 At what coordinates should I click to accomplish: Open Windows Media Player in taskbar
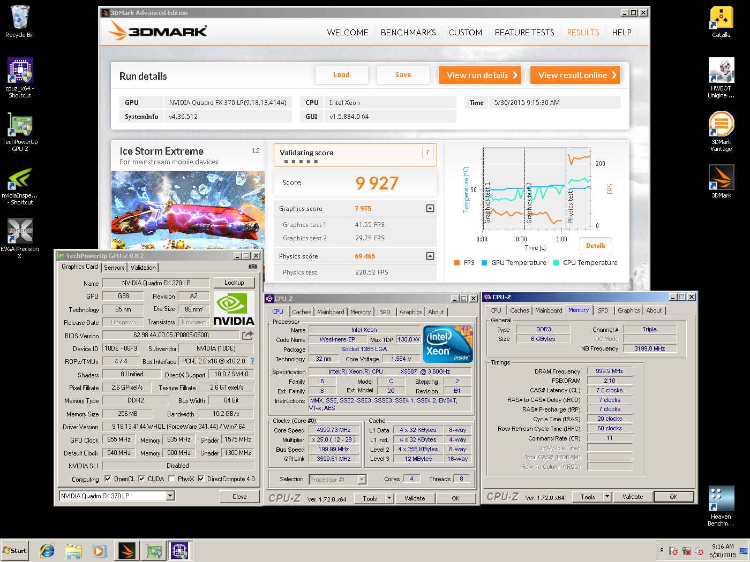tap(99, 550)
